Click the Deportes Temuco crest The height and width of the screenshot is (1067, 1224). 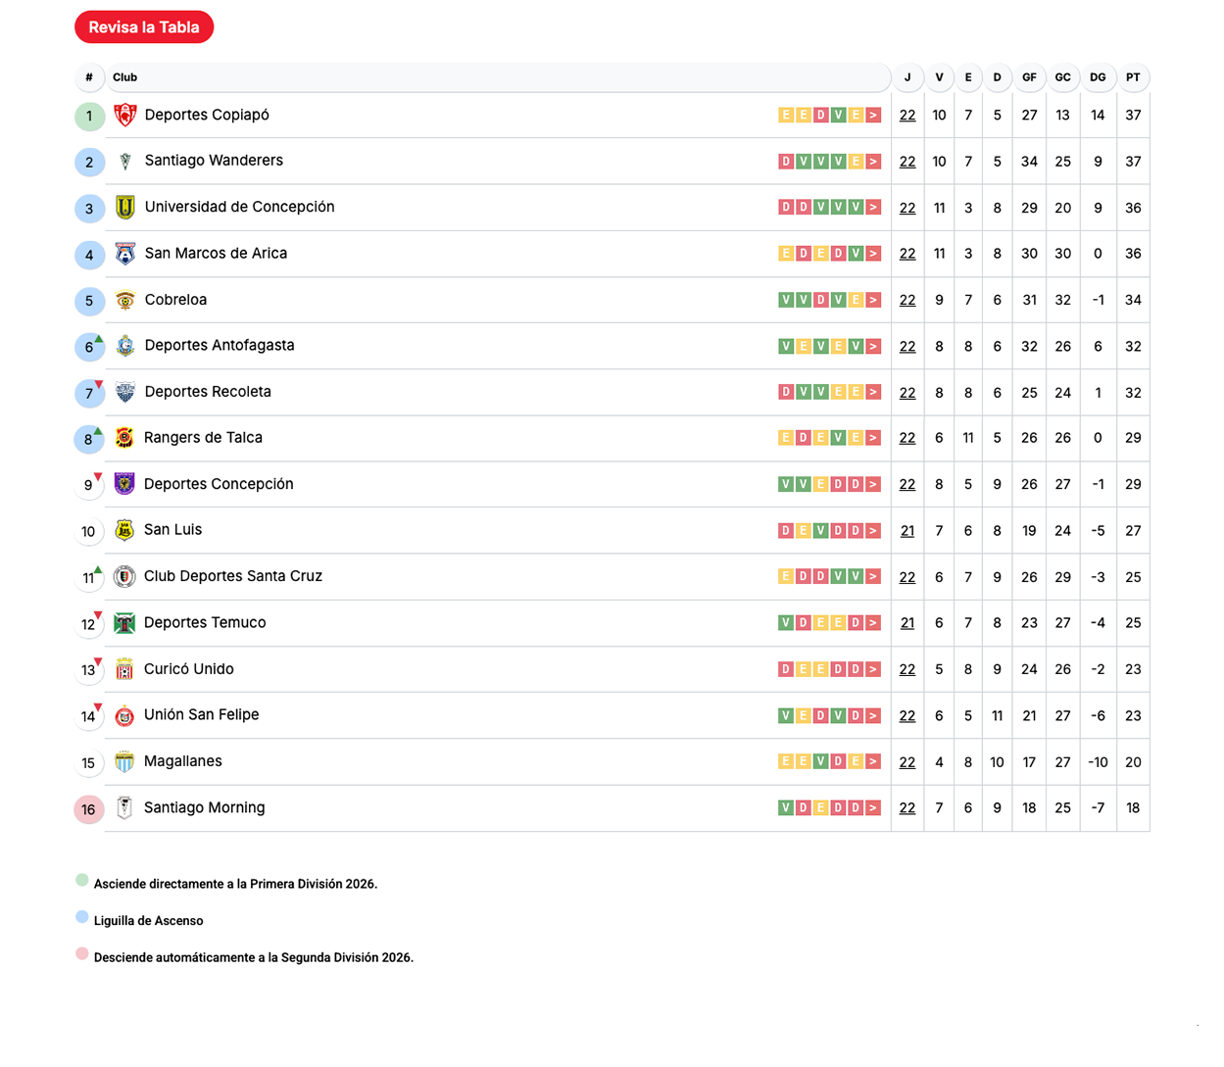tap(124, 623)
